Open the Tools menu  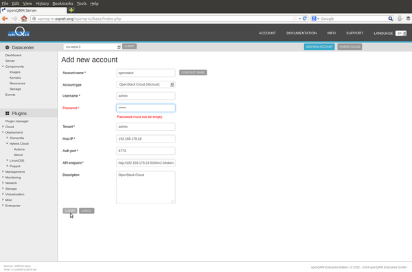[x=82, y=3]
